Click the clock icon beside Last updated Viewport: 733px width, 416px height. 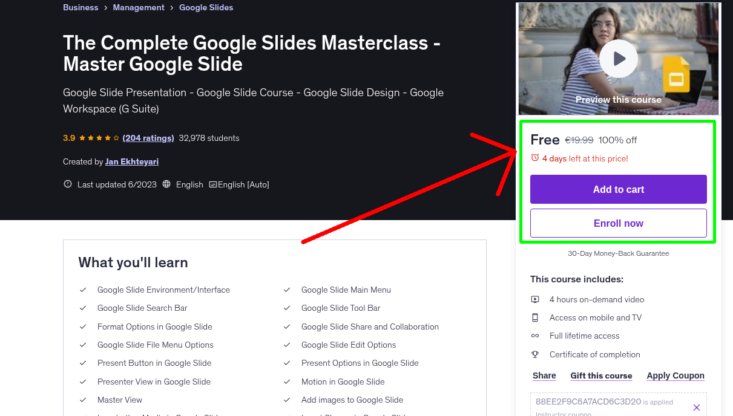click(x=67, y=184)
